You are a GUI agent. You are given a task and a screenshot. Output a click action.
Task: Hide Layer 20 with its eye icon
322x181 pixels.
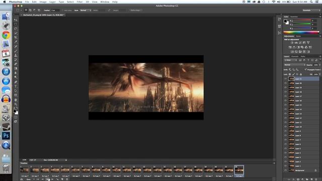coord(285,83)
